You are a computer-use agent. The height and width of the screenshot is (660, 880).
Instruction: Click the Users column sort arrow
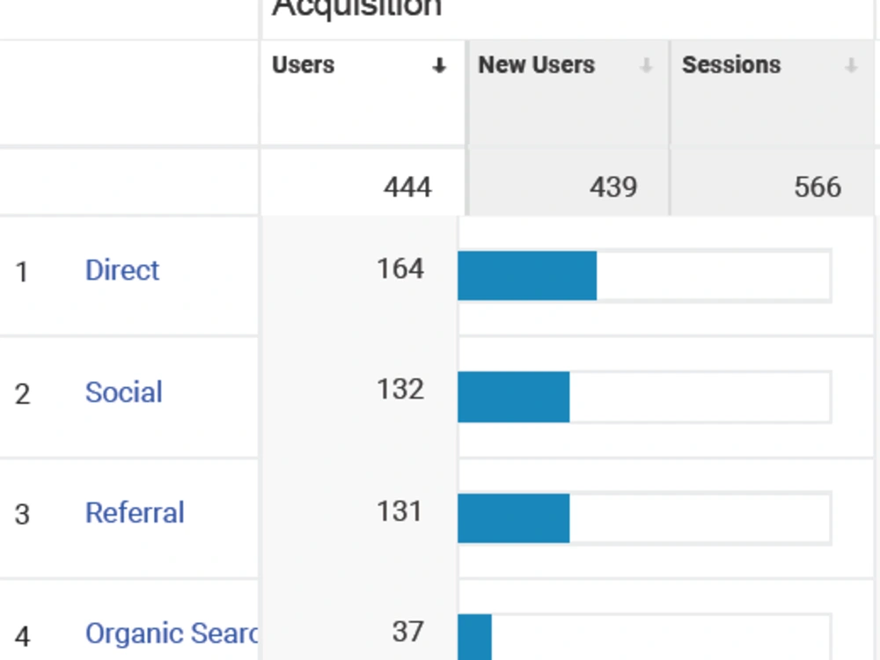pyautogui.click(x=439, y=66)
